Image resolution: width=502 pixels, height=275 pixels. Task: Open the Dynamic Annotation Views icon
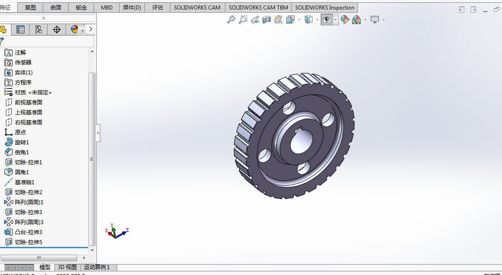(278, 20)
